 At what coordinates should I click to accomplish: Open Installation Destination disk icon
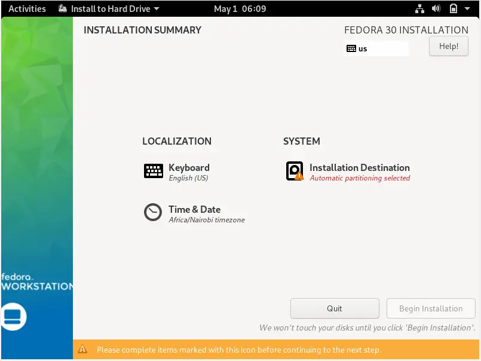point(295,171)
